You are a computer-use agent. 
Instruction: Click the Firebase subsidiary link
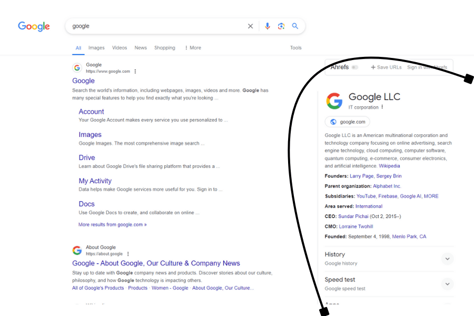(388, 196)
